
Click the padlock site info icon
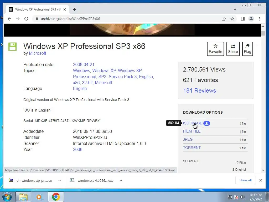click(37, 19)
